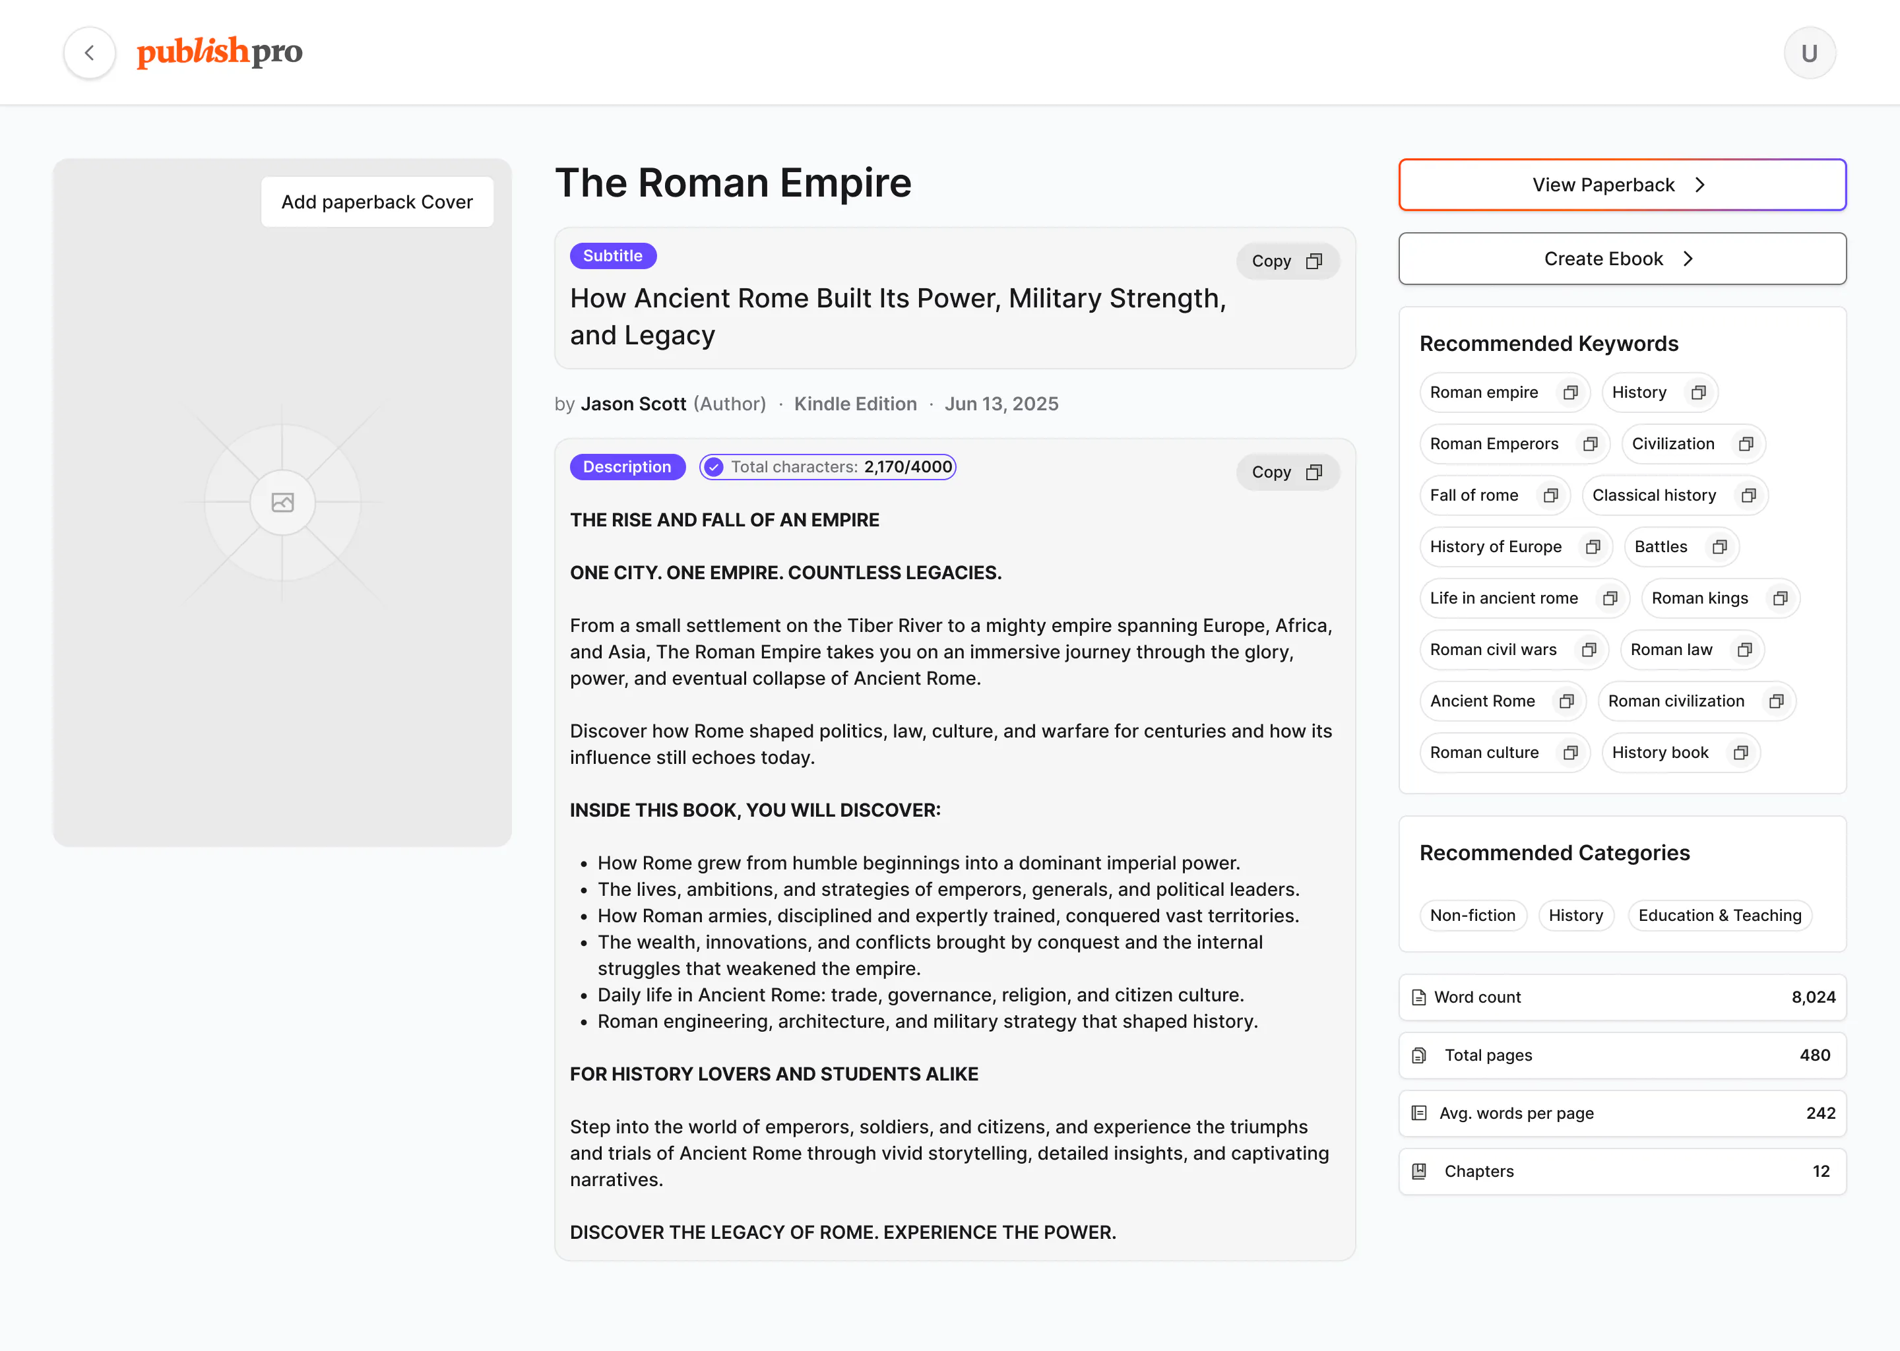Copy the 'Roman kings' keyword icon

tap(1779, 599)
